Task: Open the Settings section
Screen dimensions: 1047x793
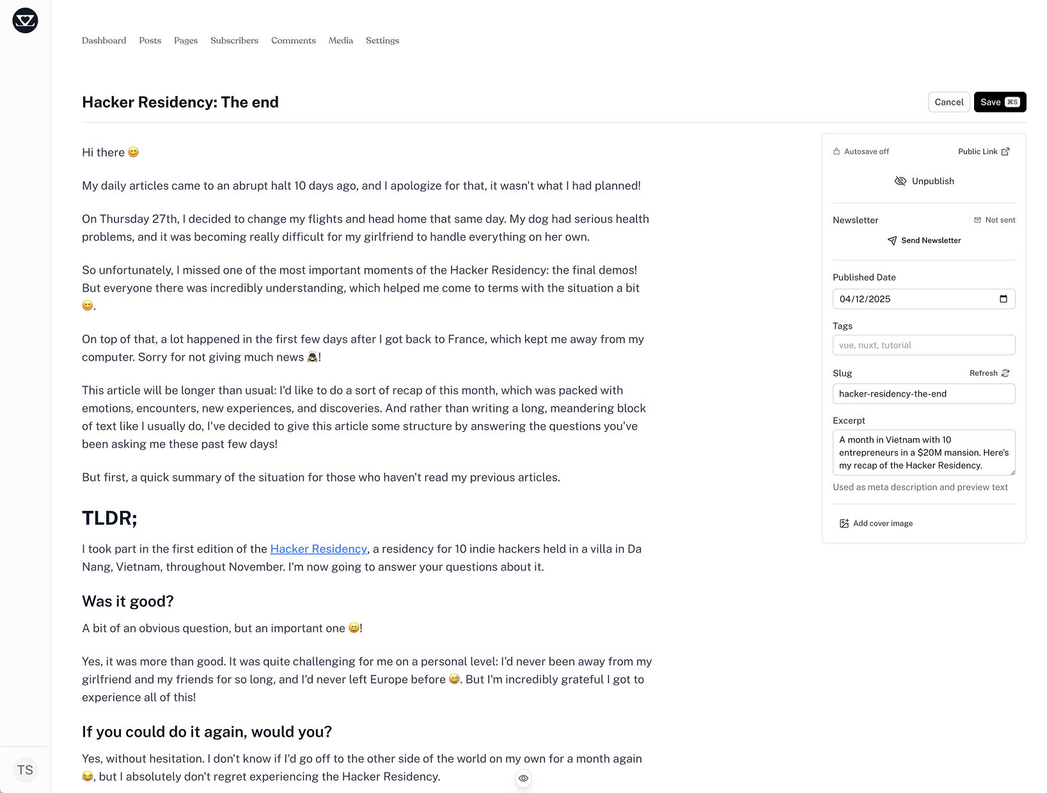Action: pos(382,40)
